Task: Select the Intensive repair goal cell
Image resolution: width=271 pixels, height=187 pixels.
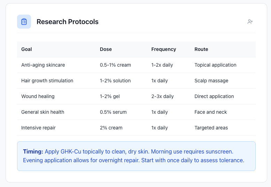Action: tap(38, 128)
